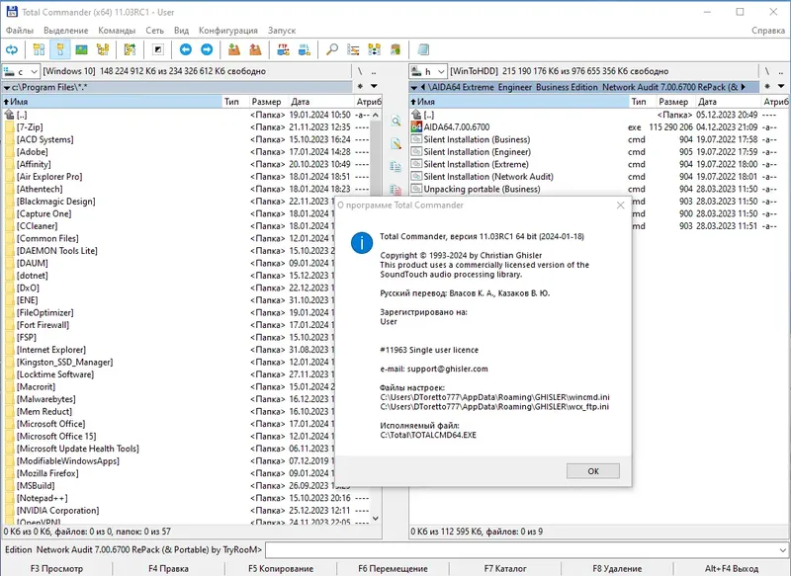This screenshot has height=576, width=791.
Task: Open the Сеть menu
Action: point(154,31)
